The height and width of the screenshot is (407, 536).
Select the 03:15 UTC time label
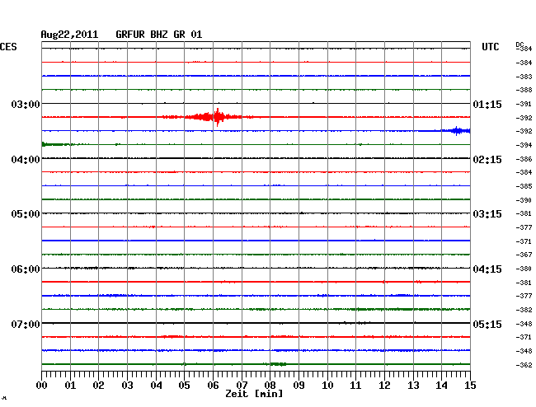pos(487,214)
